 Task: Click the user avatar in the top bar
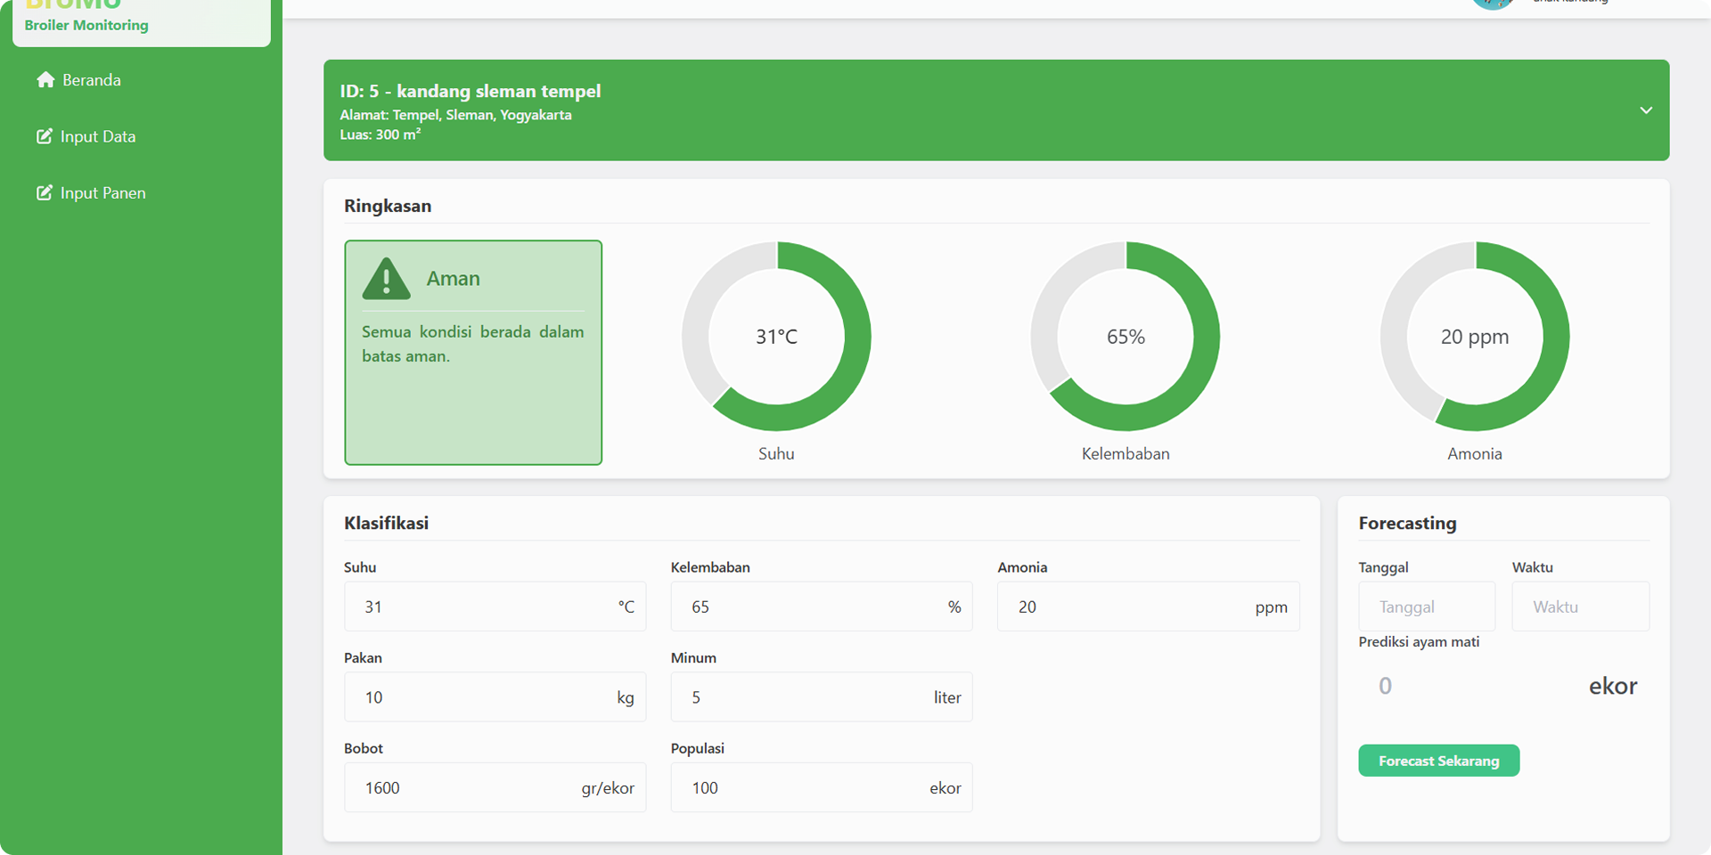pyautogui.click(x=1494, y=3)
